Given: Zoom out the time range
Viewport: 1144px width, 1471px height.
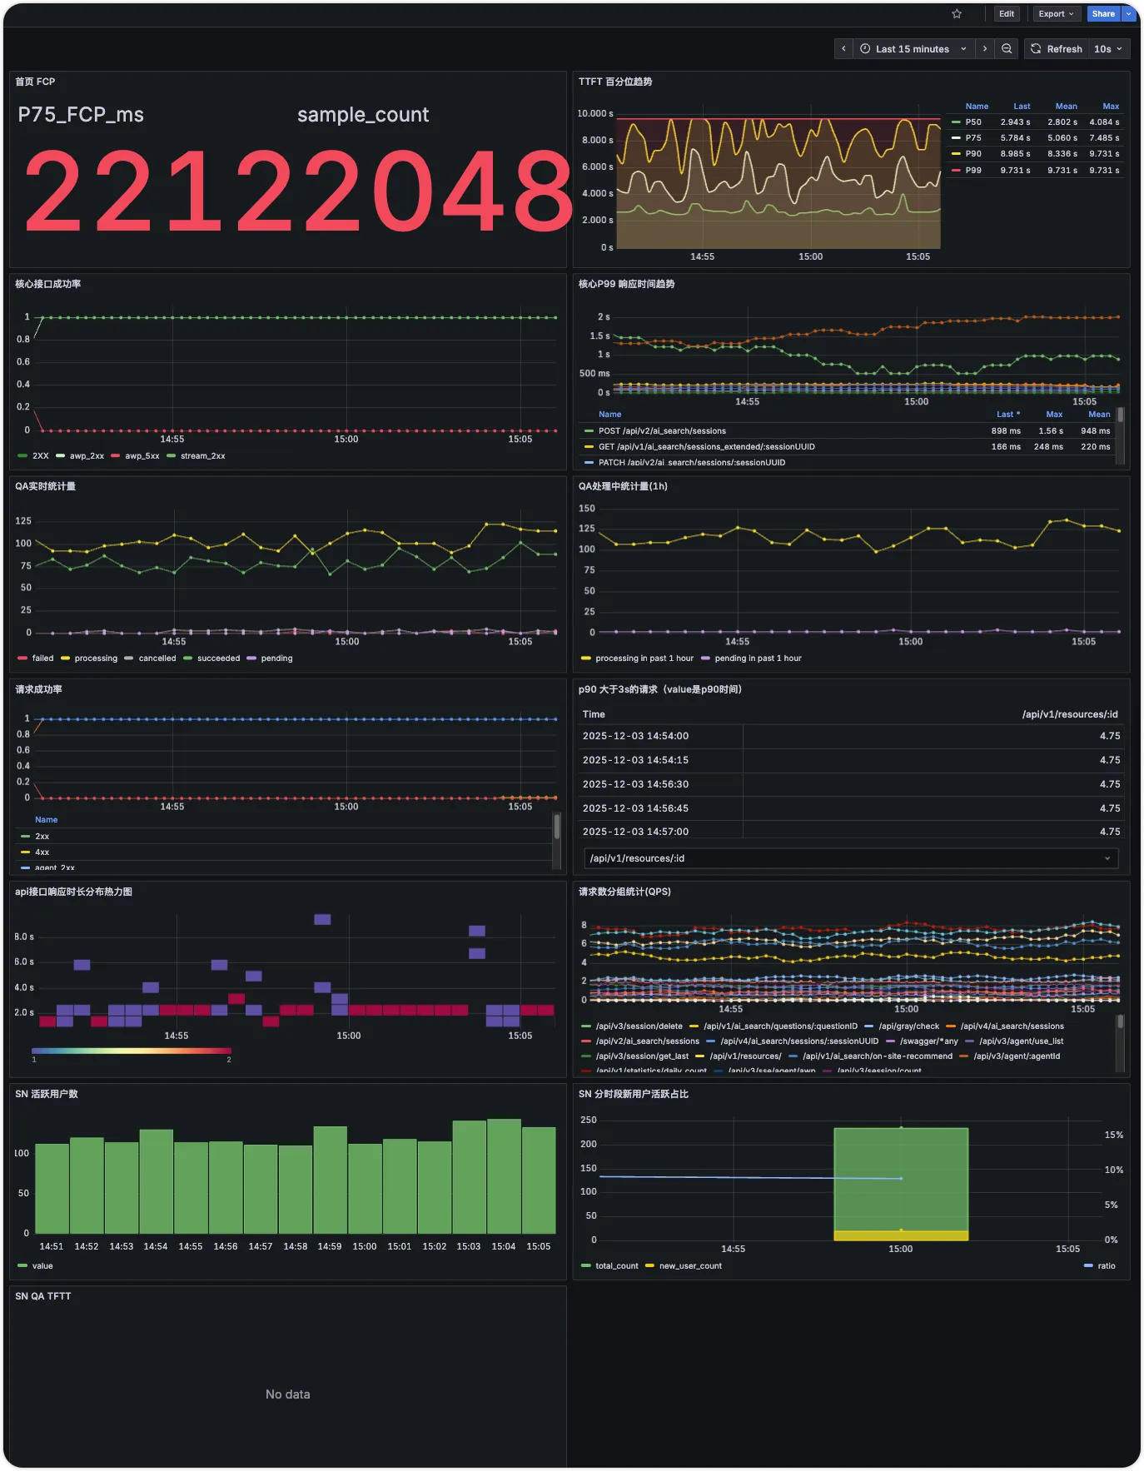Looking at the screenshot, I should click(1007, 49).
